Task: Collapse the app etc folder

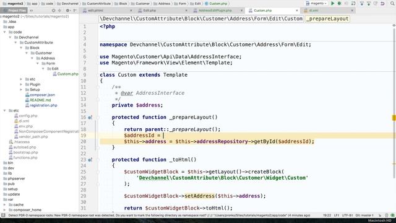Action: pyautogui.click(x=4, y=110)
